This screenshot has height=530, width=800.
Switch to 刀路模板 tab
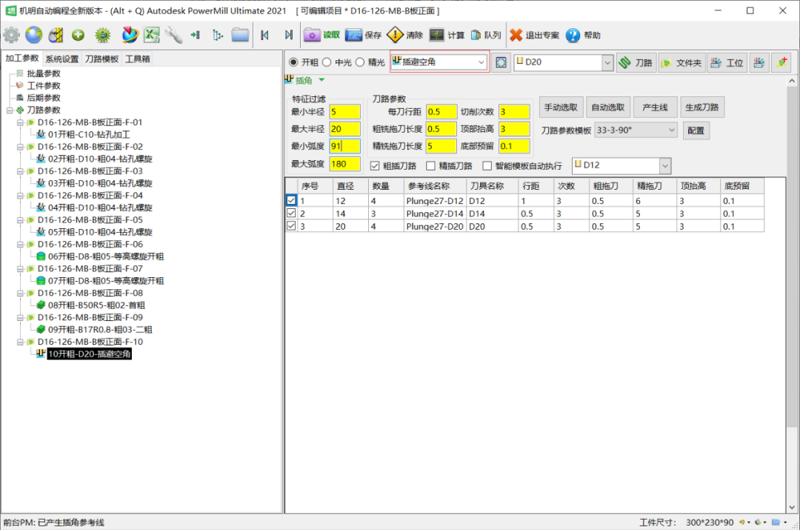pyautogui.click(x=101, y=59)
